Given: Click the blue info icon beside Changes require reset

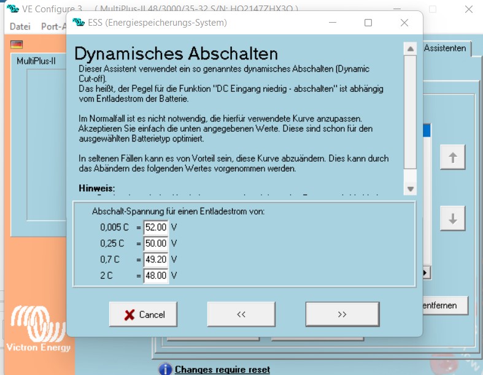Looking at the screenshot, I should [x=166, y=369].
